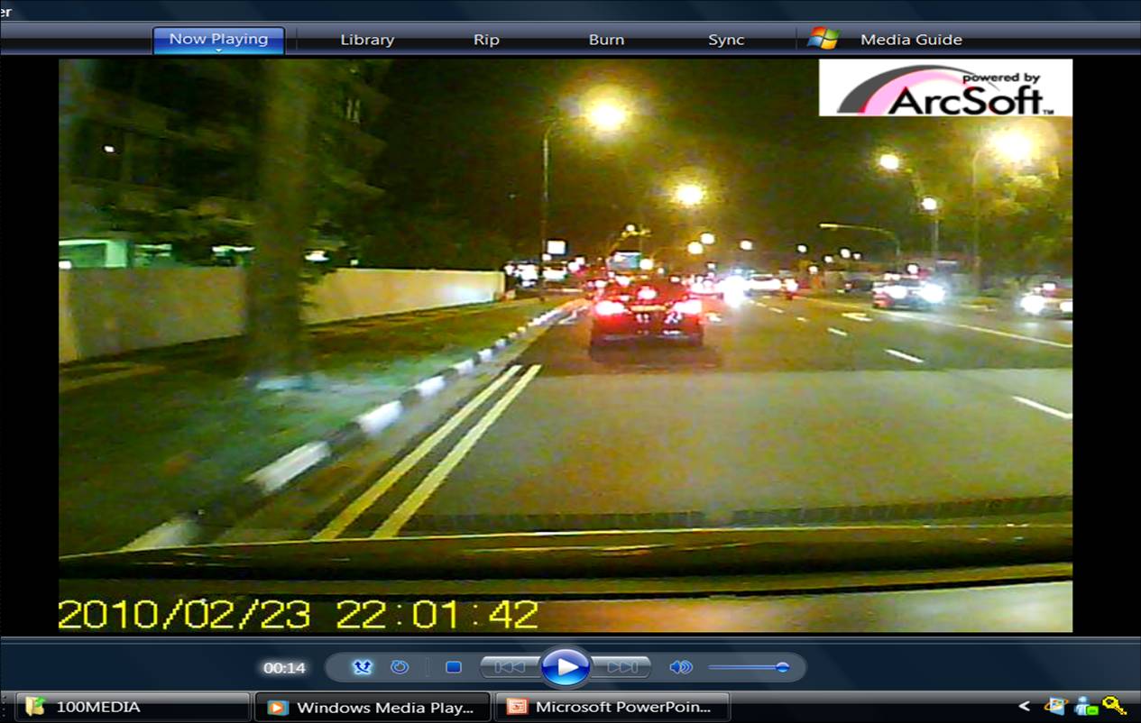
Task: Switch to the Library tab
Action: coord(367,40)
